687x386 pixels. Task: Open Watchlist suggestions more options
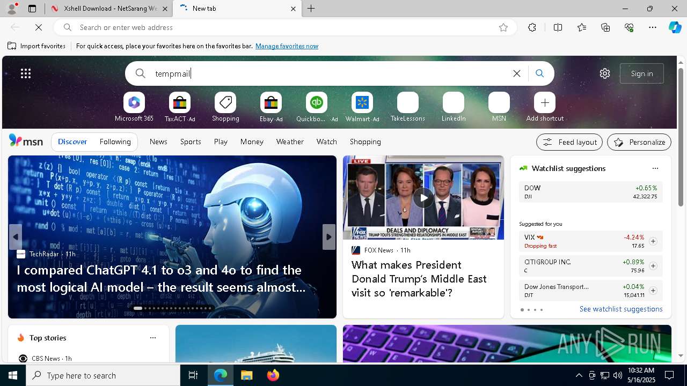point(655,168)
